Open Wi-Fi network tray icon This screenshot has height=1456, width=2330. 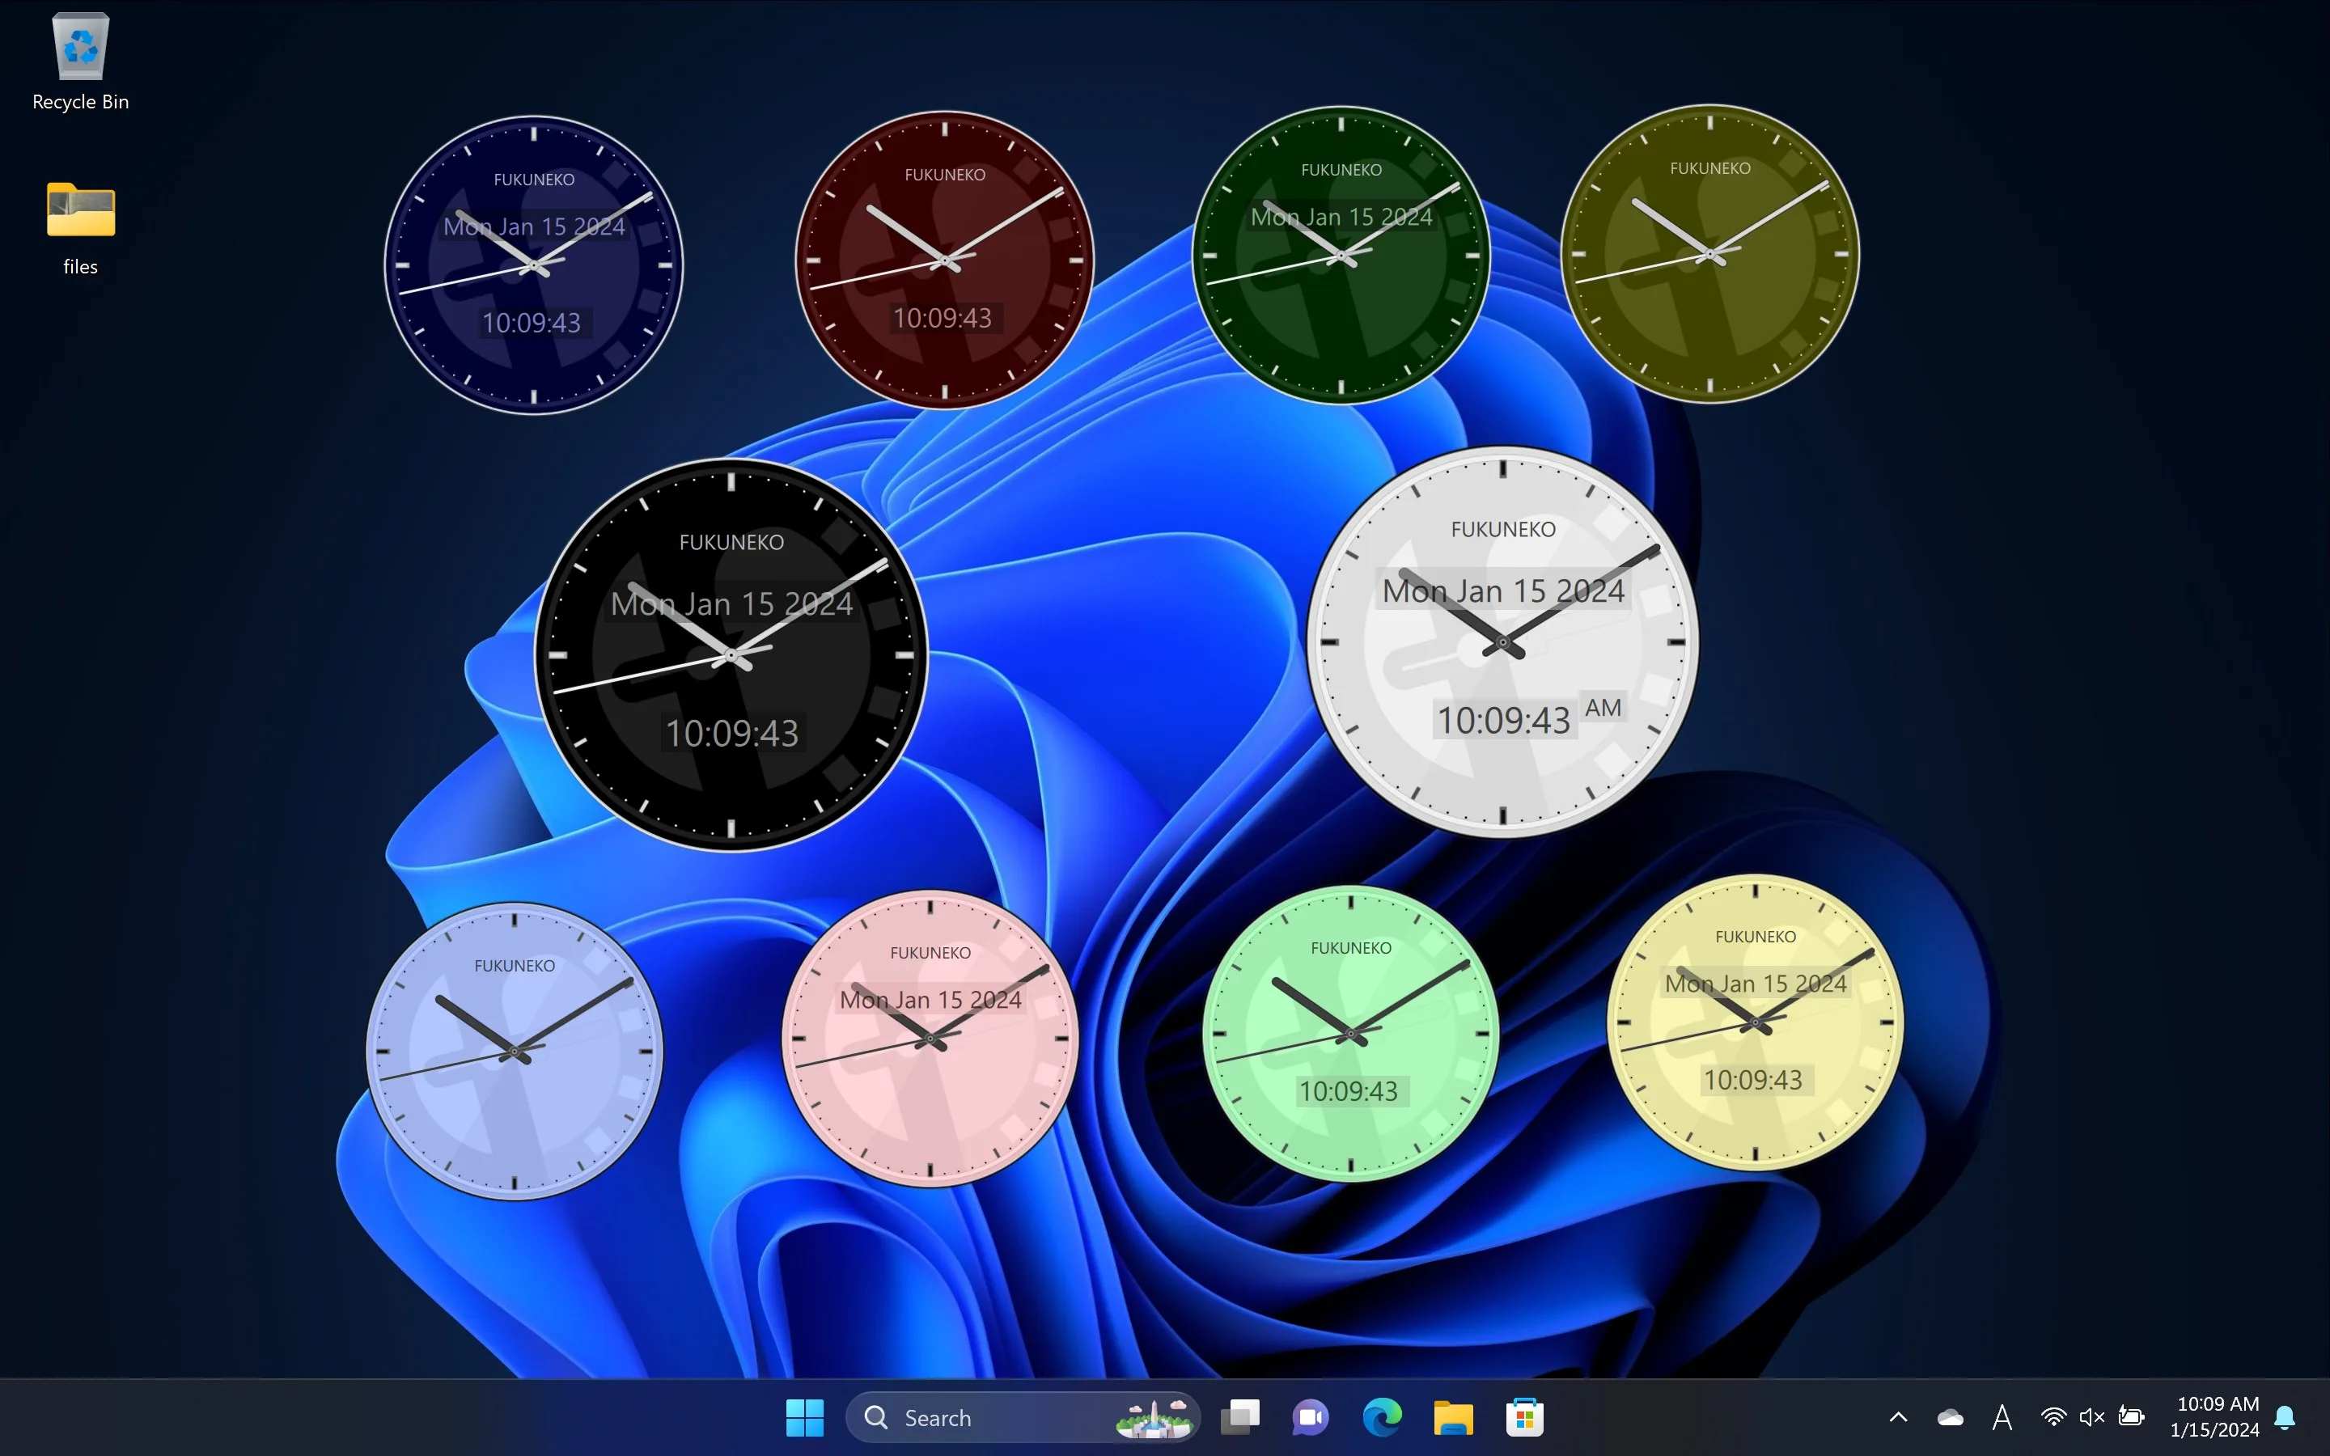tap(2053, 1417)
